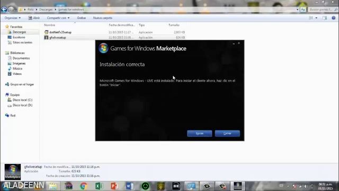
Task: Open Disco local (C:)
Action: [22, 100]
